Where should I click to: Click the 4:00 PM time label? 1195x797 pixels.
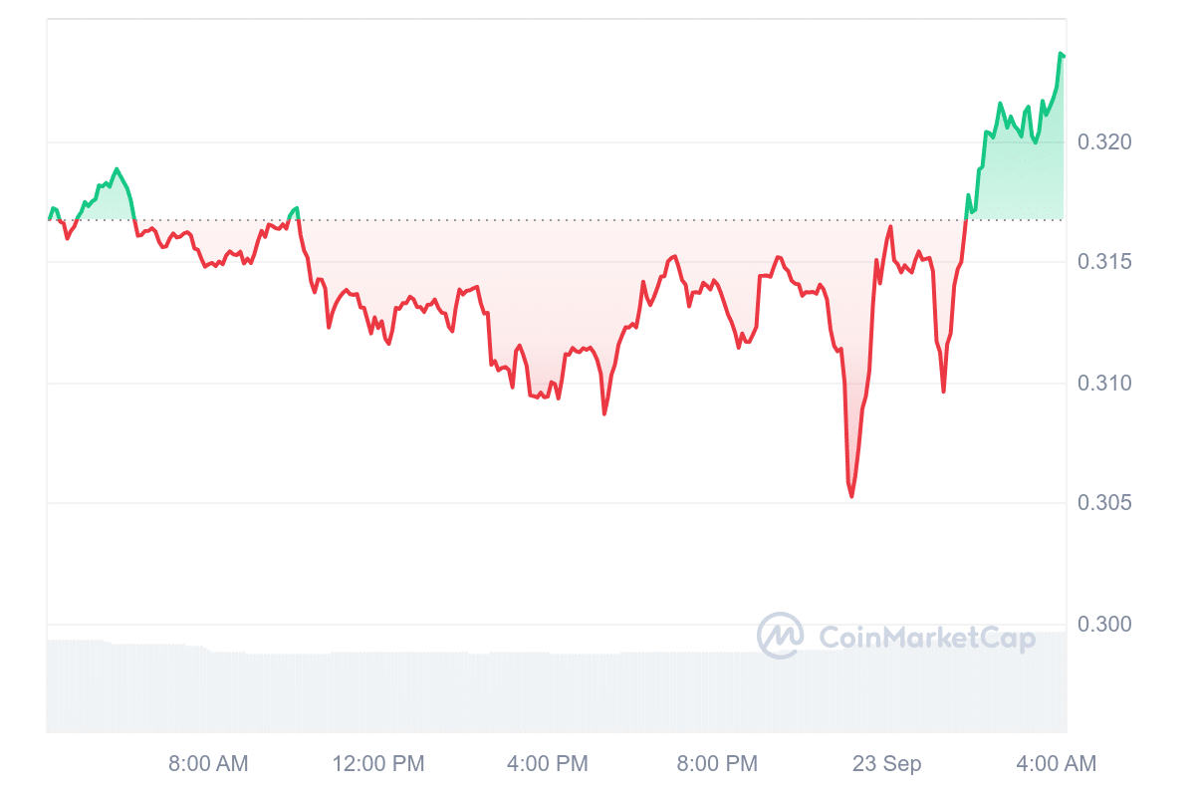click(x=548, y=764)
